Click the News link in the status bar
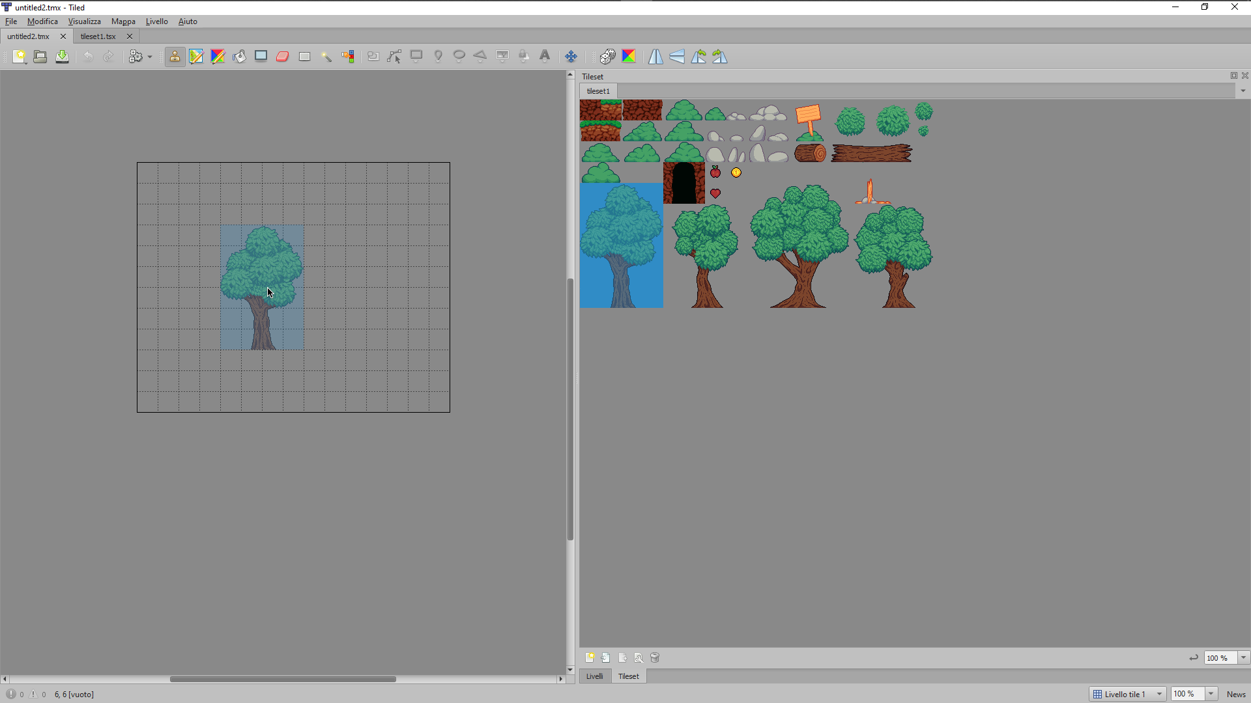This screenshot has width=1251, height=703. pos(1235,694)
